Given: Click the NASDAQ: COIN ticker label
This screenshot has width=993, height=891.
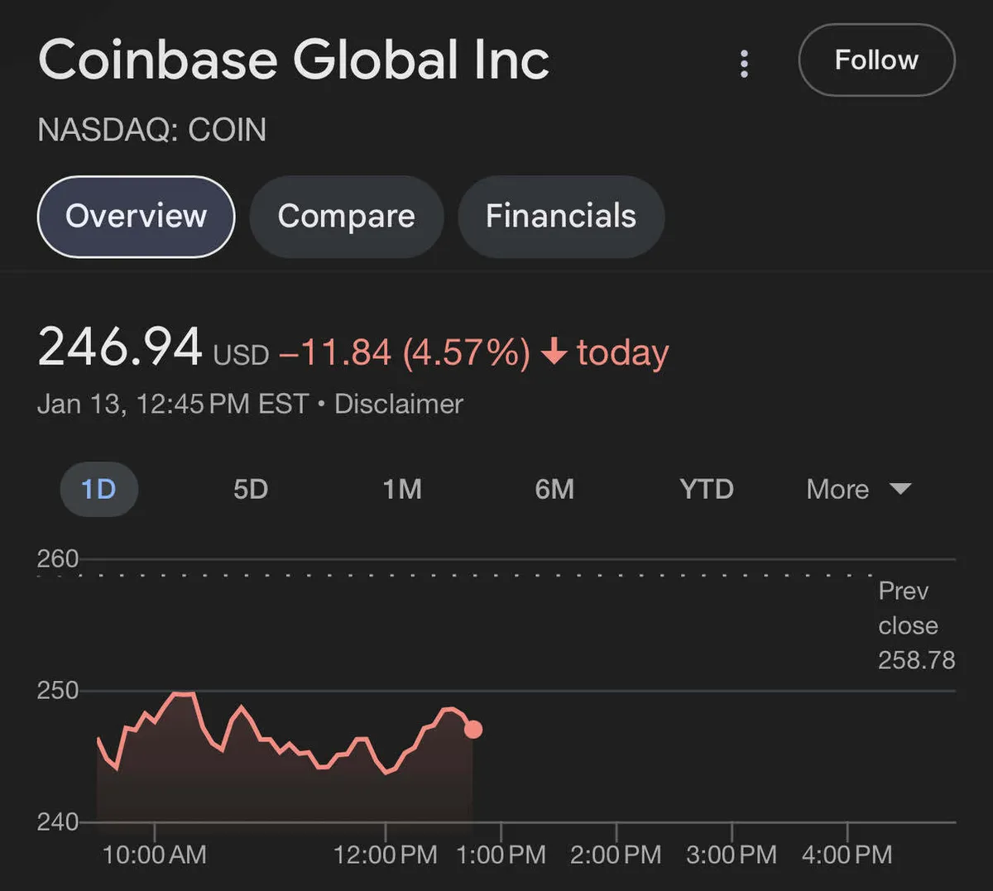Looking at the screenshot, I should tap(152, 130).
